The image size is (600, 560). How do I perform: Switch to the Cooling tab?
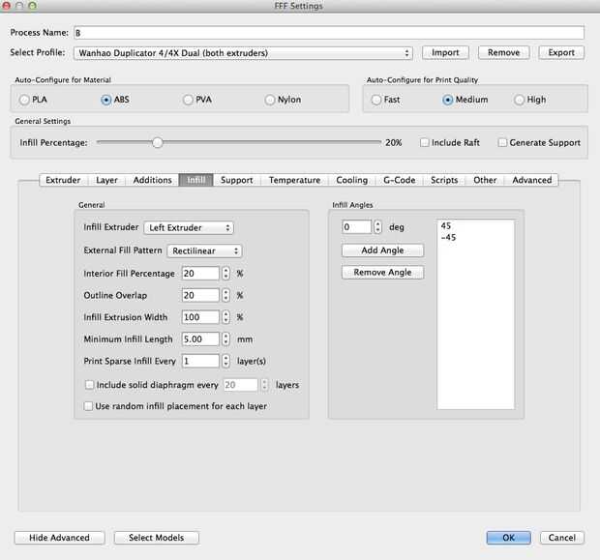[x=351, y=180]
